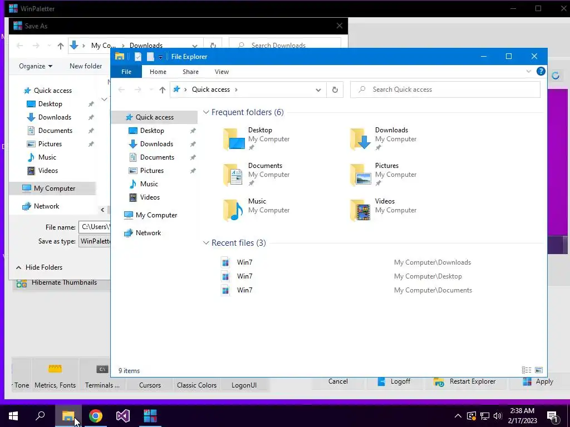Open the View ribbon tab
Image resolution: width=570 pixels, height=427 pixels.
tap(222, 72)
